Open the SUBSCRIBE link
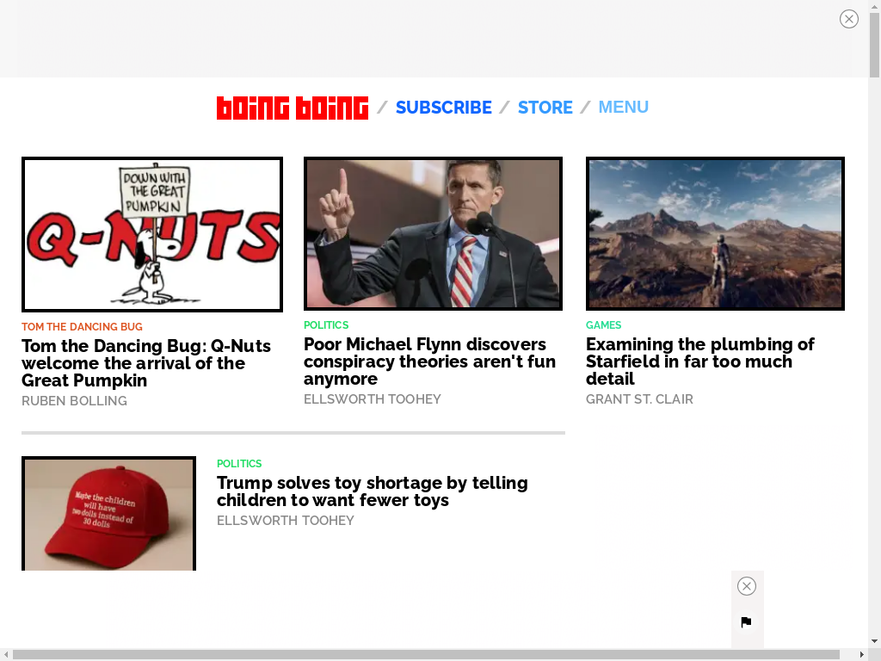The width and height of the screenshot is (881, 661). (x=443, y=108)
